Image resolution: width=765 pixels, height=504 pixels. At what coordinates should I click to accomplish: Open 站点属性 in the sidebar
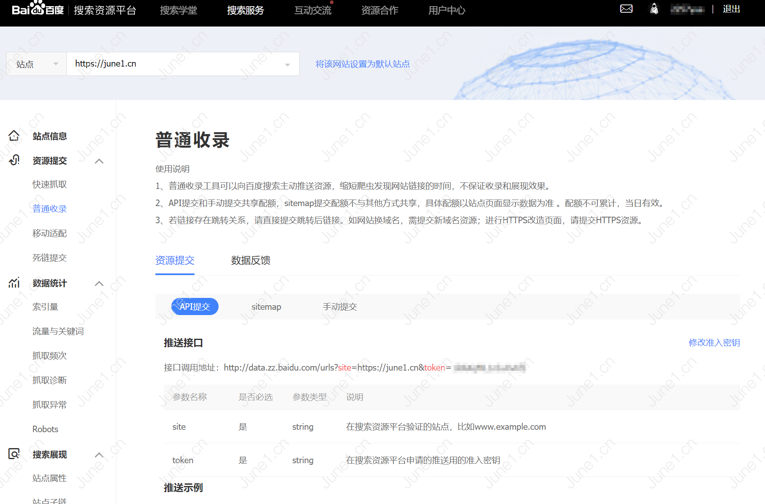[x=50, y=478]
